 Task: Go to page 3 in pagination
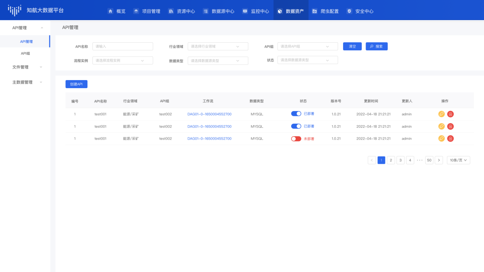coord(400,160)
